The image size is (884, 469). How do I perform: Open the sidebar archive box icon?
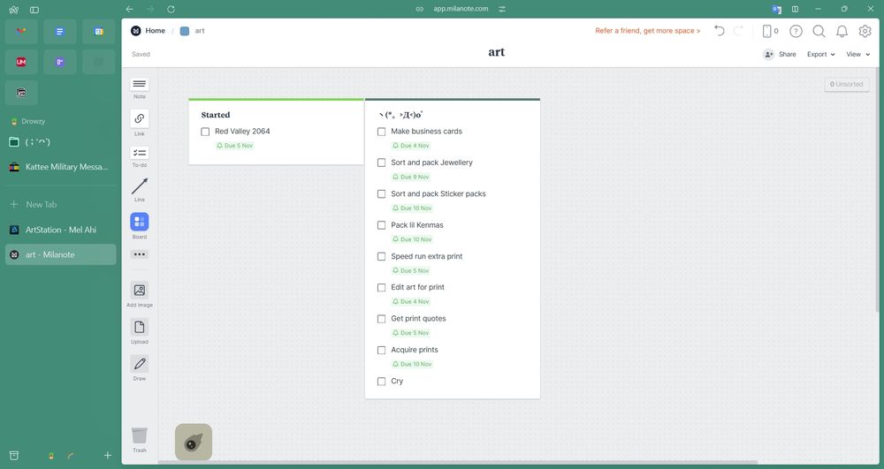click(x=14, y=456)
